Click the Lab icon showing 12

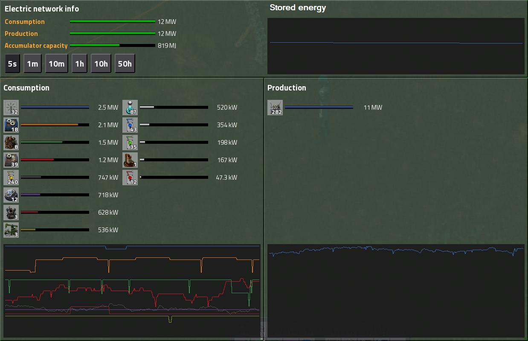(11, 195)
